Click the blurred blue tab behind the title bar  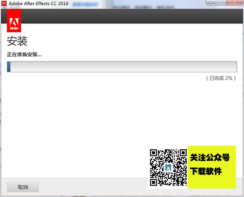click(x=85, y=4)
